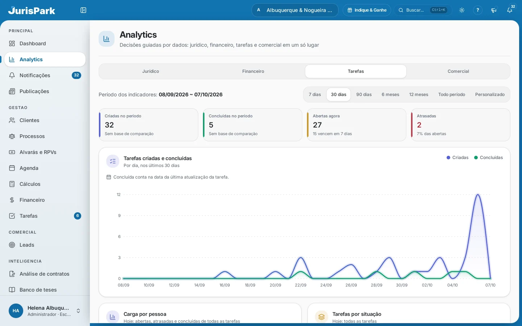Viewport: 522px width, 326px height.
Task: Open Personalizado period picker
Action: tap(490, 95)
